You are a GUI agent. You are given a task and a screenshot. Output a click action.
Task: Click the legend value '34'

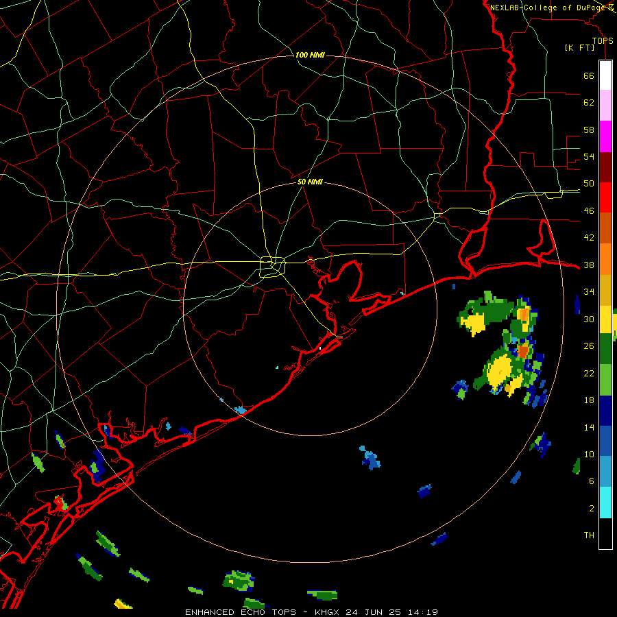[x=589, y=292]
